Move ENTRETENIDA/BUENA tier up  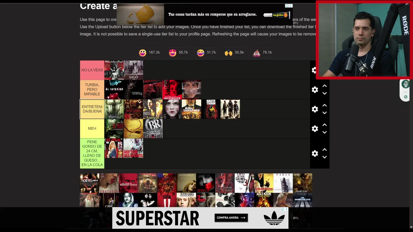[x=325, y=105]
